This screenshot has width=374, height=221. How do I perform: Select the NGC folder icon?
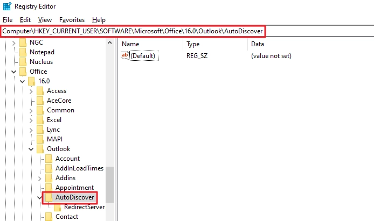click(23, 42)
